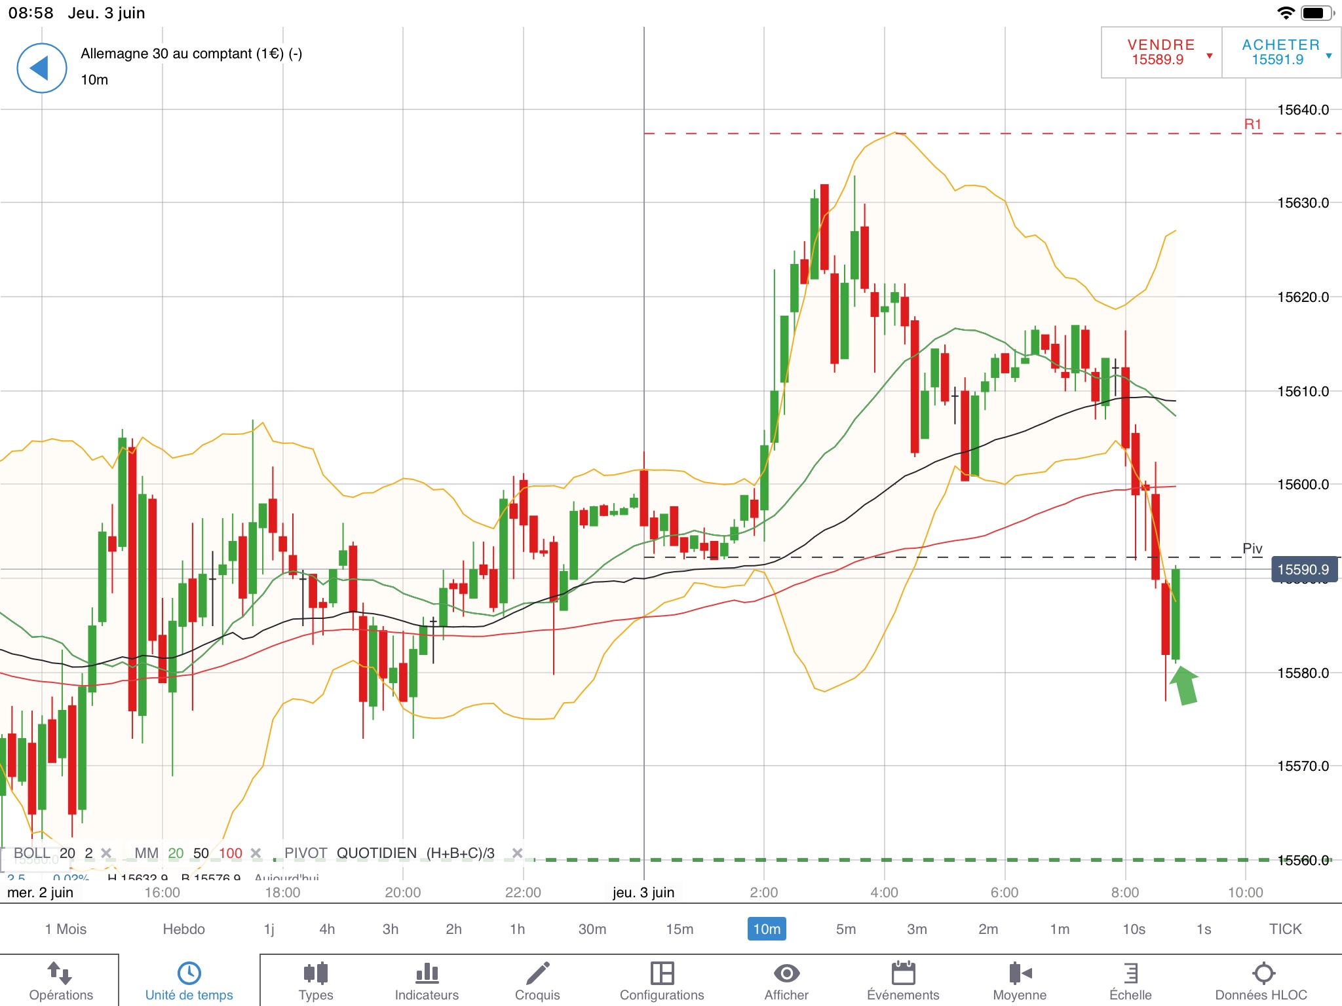Toggle the Moyenne option
1342x1006 pixels.
click(x=1020, y=974)
